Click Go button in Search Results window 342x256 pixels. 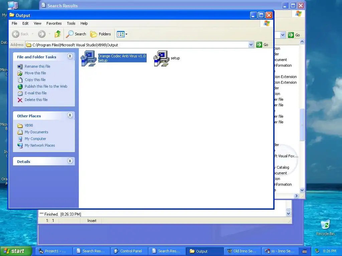pyautogui.click(x=294, y=35)
